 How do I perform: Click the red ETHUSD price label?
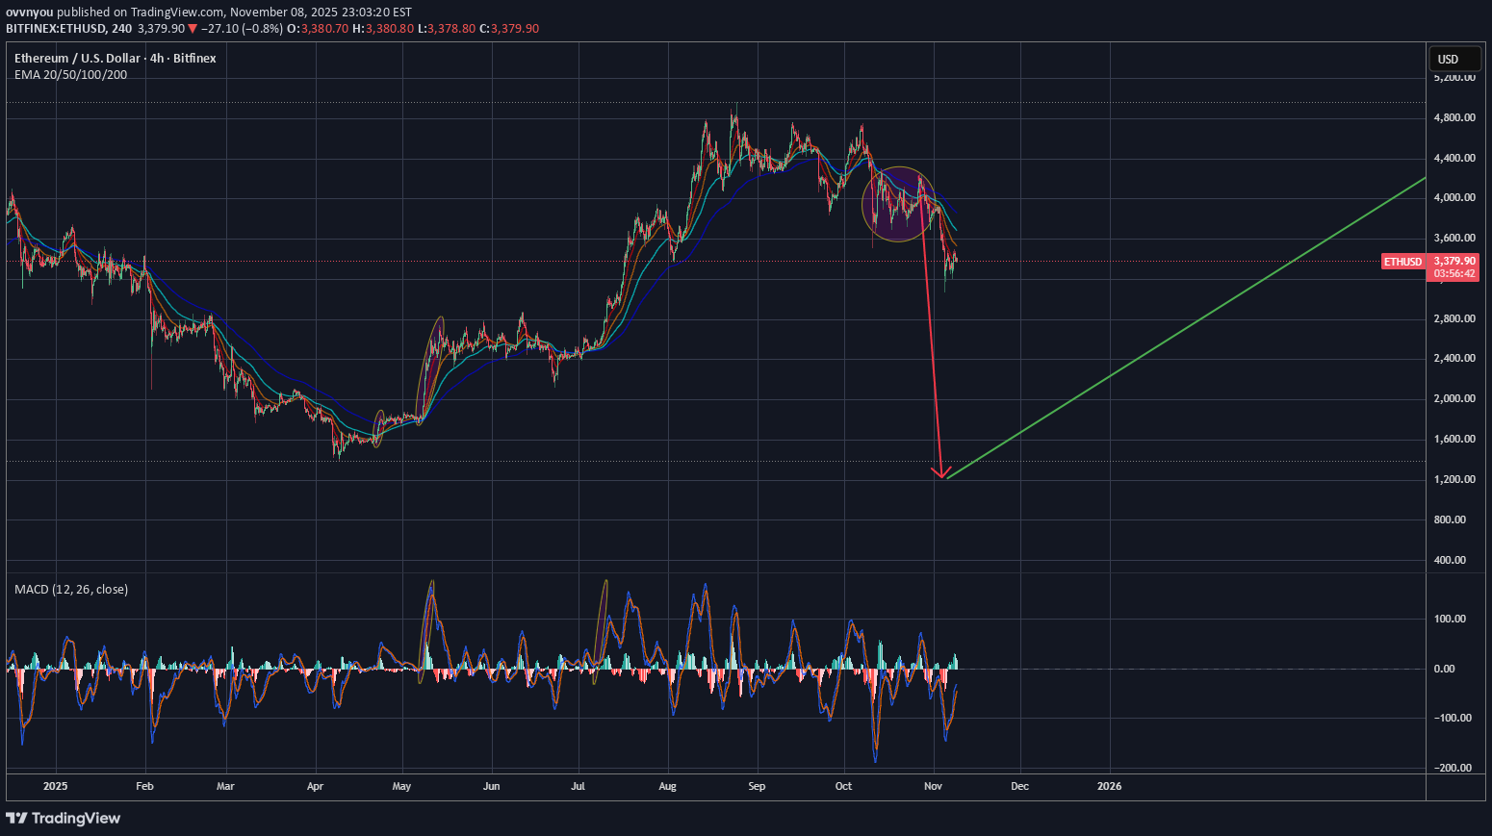coord(1402,262)
